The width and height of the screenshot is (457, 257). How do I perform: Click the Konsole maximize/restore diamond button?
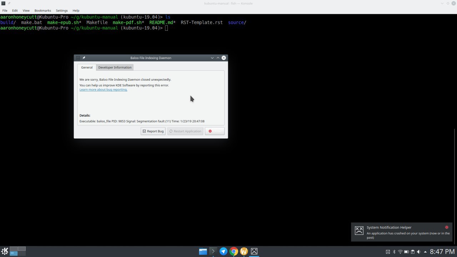click(447, 3)
